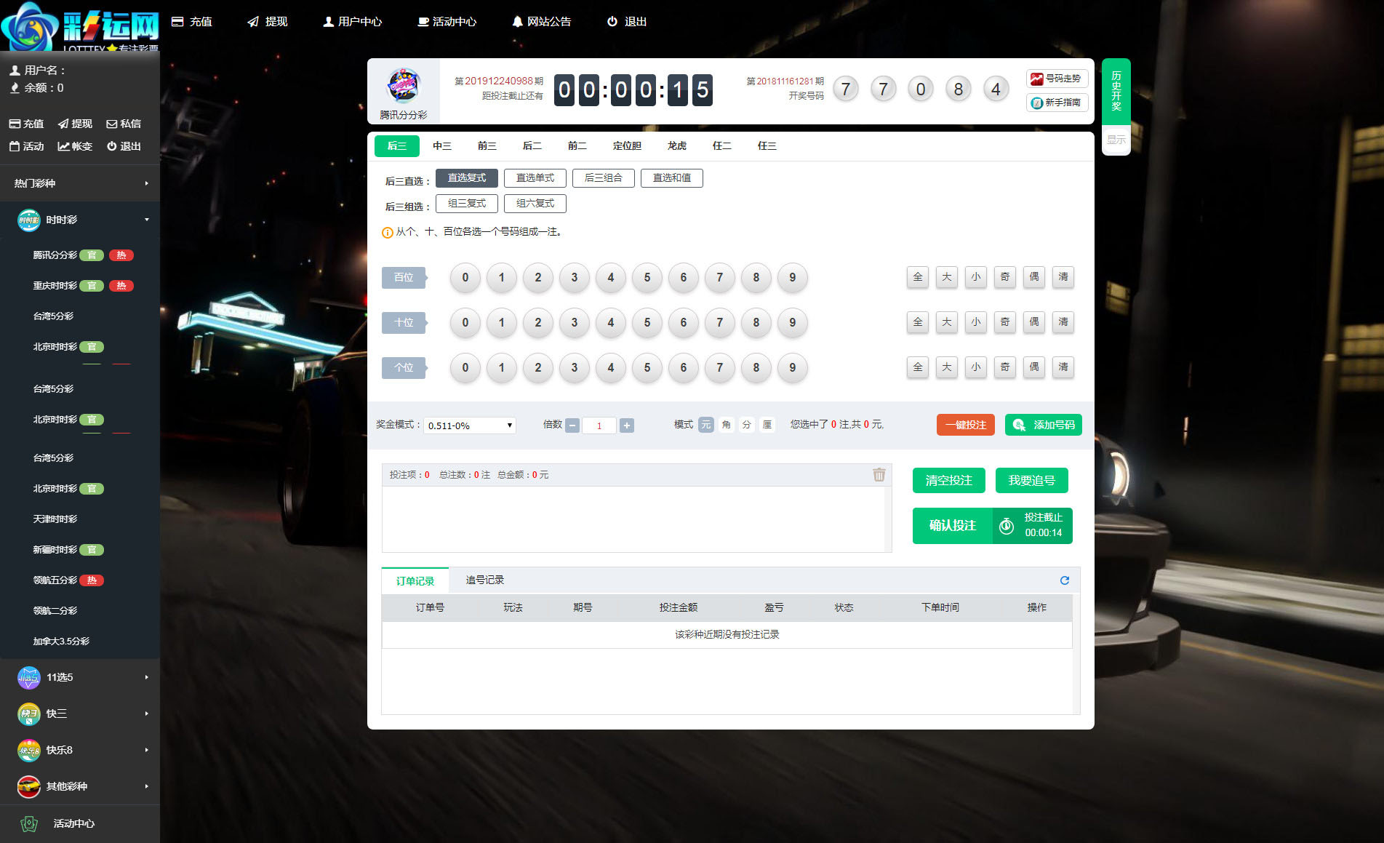Click the 腾讯分分彩 lottery logo
This screenshot has height=843, width=1384.
[x=404, y=86]
